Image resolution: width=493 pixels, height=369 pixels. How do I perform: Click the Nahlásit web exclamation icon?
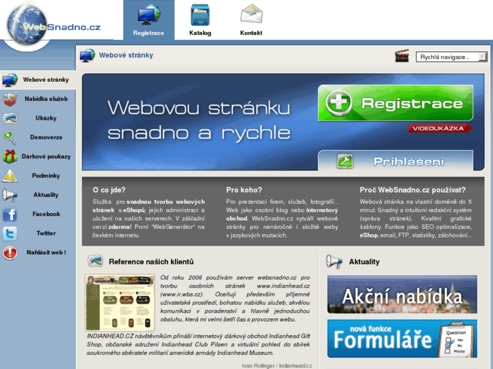point(9,253)
